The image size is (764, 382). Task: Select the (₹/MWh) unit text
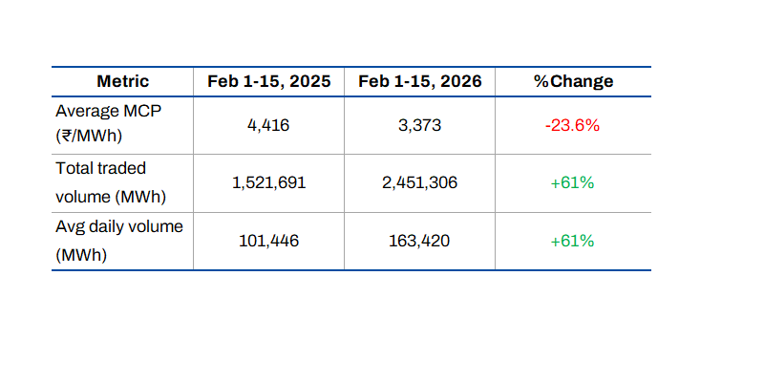tap(90, 138)
